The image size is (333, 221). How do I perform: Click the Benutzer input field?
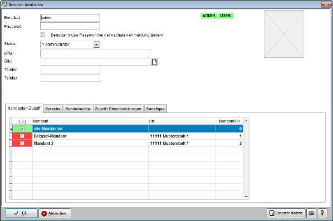coord(70,18)
